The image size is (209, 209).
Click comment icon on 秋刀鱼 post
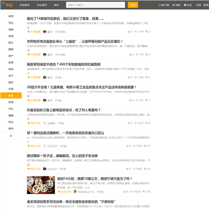[147, 123]
